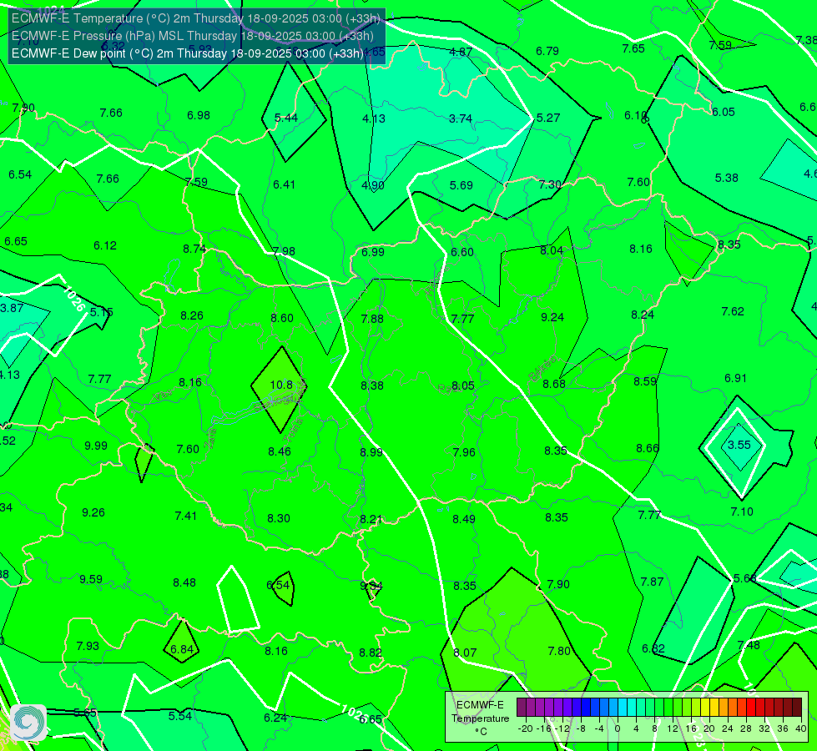Click the 7.62 grid value
Screen dimensions: 817x751
point(733,311)
